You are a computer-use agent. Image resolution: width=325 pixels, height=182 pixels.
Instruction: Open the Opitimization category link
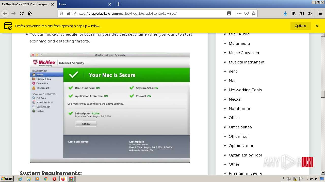pyautogui.click(x=241, y=146)
